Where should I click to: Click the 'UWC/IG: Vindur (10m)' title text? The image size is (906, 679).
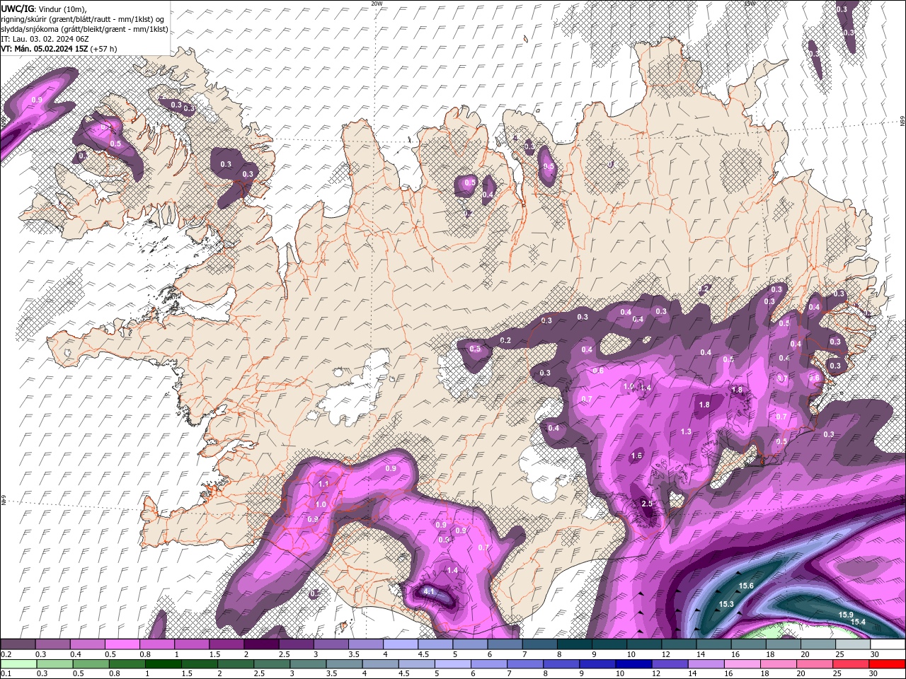[x=44, y=8]
